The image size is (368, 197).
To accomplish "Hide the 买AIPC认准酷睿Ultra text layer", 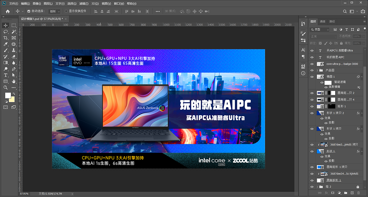I will [x=312, y=50].
